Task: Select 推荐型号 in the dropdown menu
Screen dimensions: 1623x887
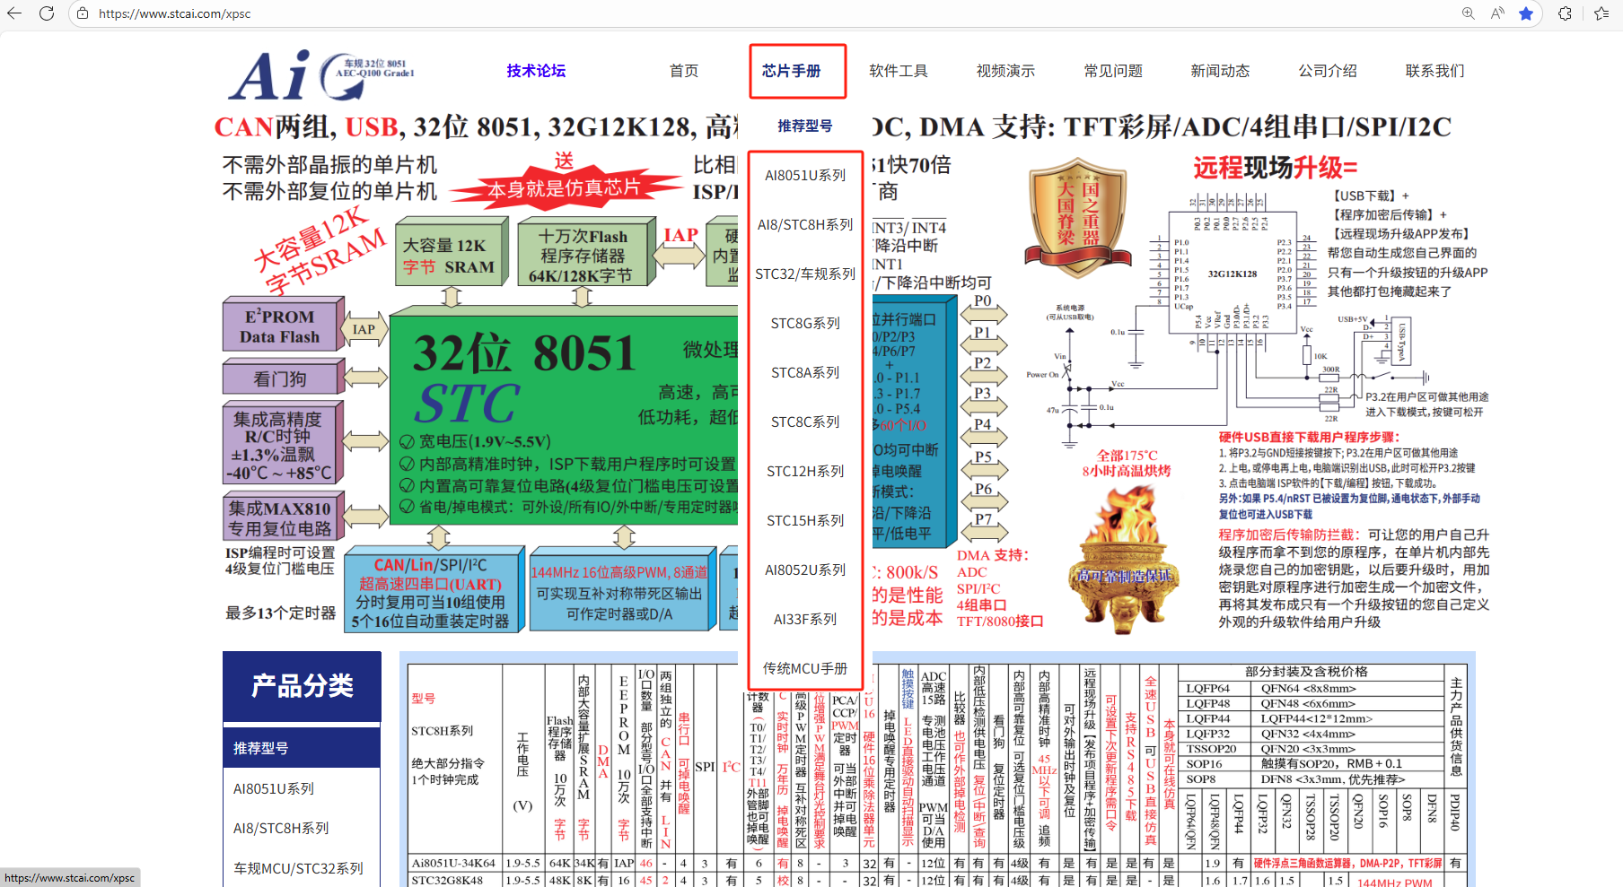Action: coord(805,126)
